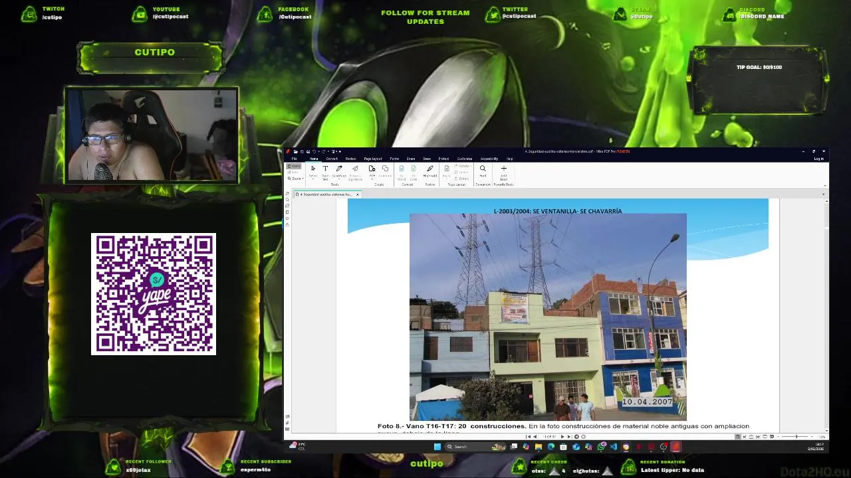Open Visual Studio Code from the taskbar
The width and height of the screenshot is (851, 478).
(614, 447)
